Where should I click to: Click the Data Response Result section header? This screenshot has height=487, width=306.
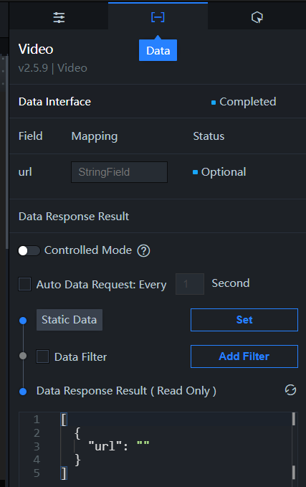74,216
